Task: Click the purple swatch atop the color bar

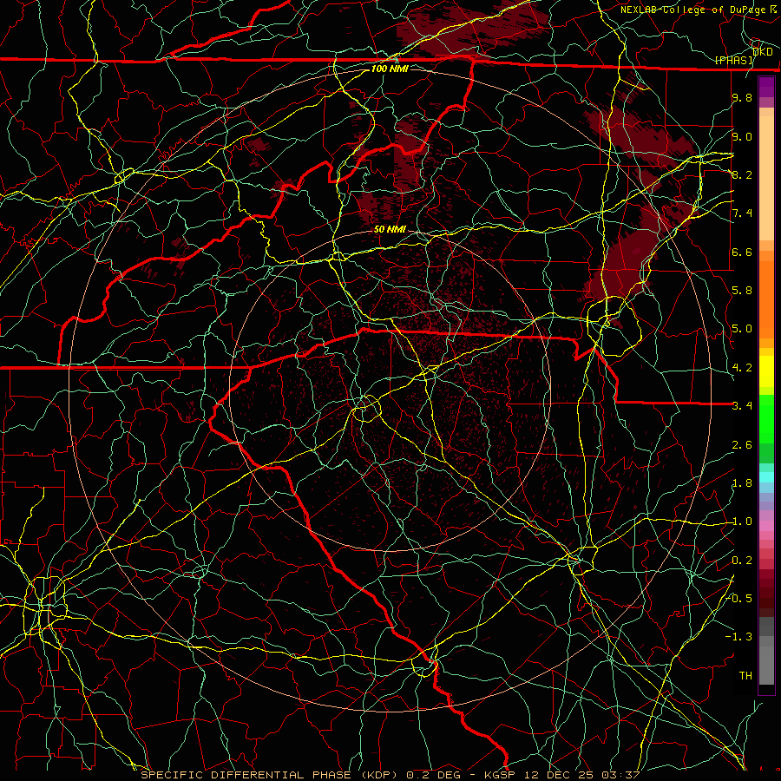Action: [766, 87]
